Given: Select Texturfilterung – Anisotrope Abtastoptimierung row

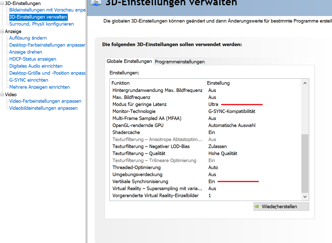Looking at the screenshot, I should [x=205, y=139].
